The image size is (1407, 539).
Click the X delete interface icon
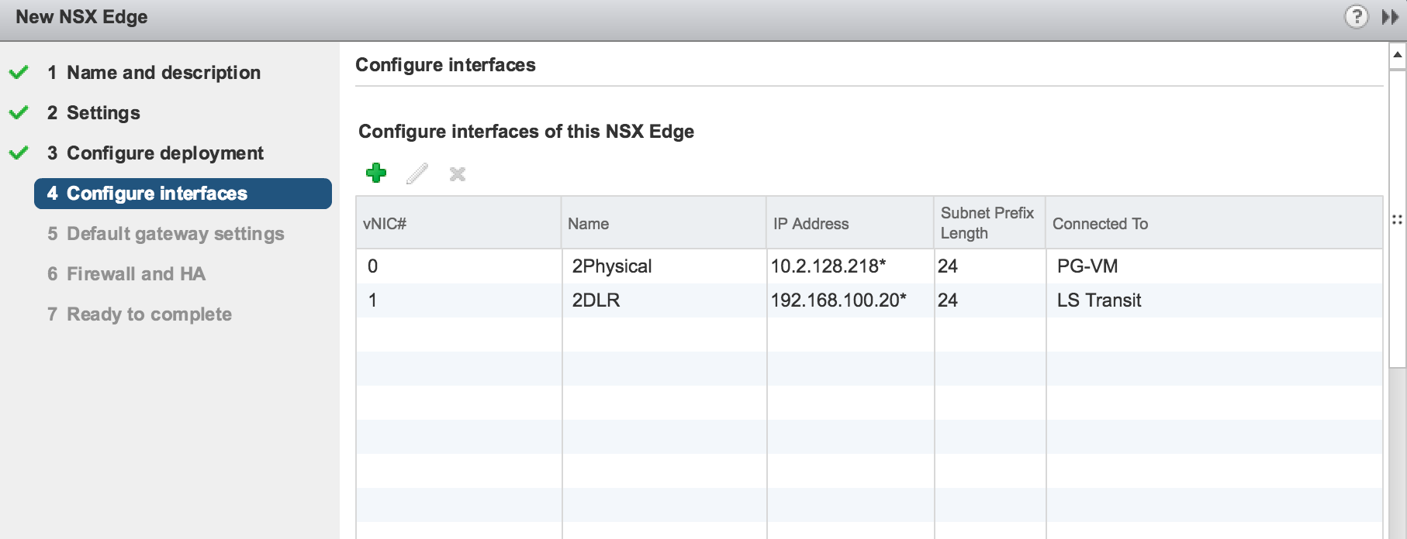coord(458,174)
